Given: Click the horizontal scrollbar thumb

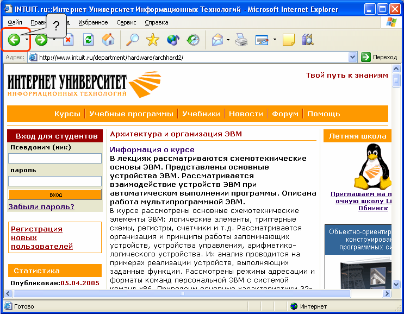Looking at the screenshot, I should tap(182, 293).
